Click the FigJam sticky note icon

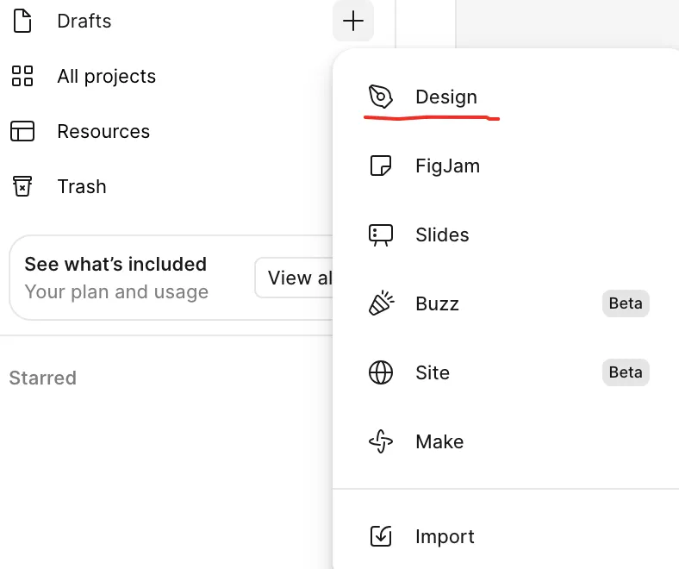380,166
